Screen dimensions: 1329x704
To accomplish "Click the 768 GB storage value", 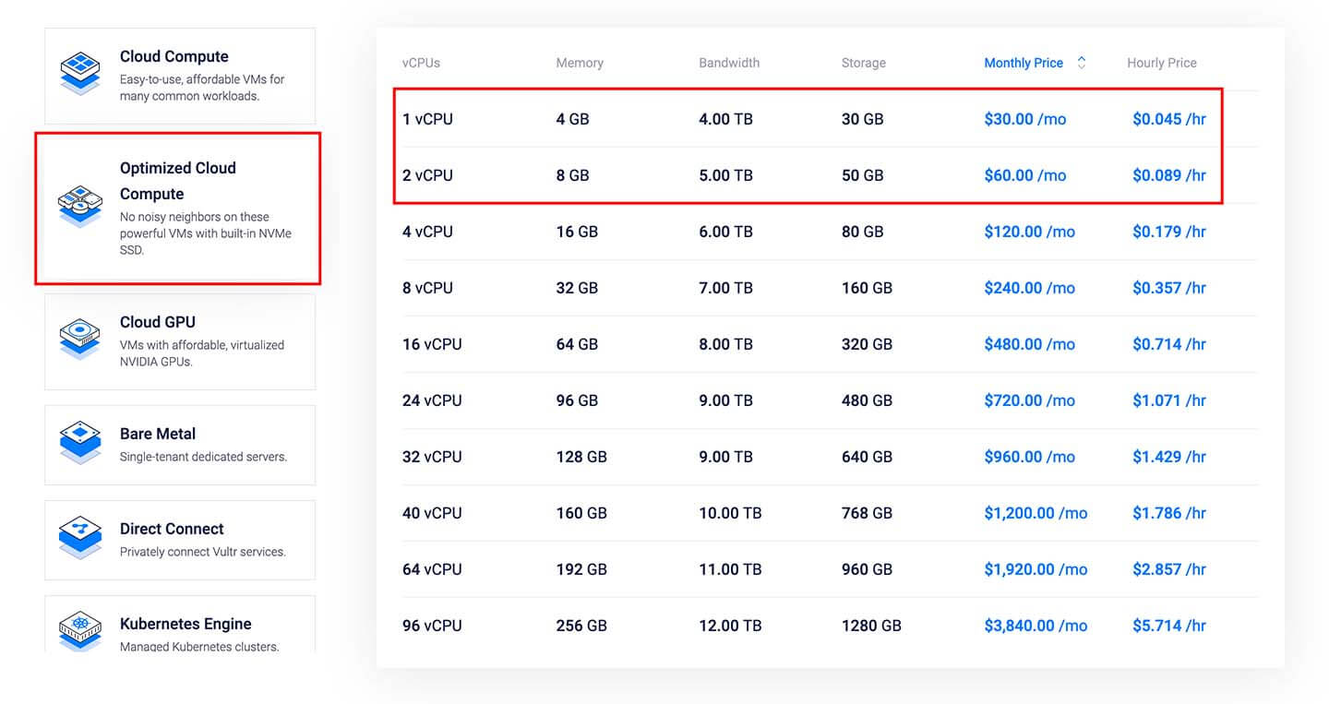I will click(x=867, y=513).
